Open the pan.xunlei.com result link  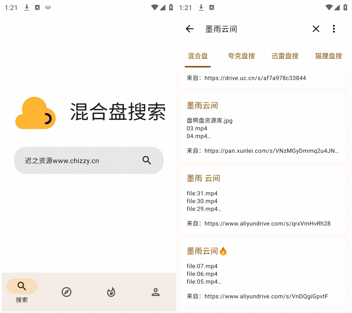tap(272, 151)
